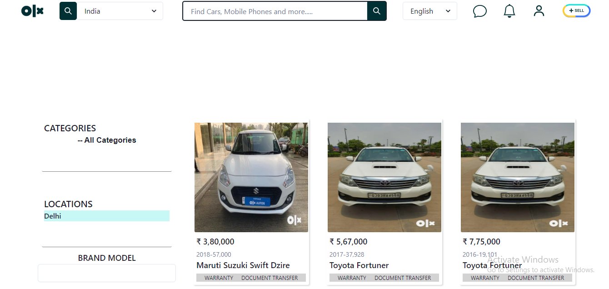Click the Toyota Fortuner priced ₹7,75,000

(492, 265)
